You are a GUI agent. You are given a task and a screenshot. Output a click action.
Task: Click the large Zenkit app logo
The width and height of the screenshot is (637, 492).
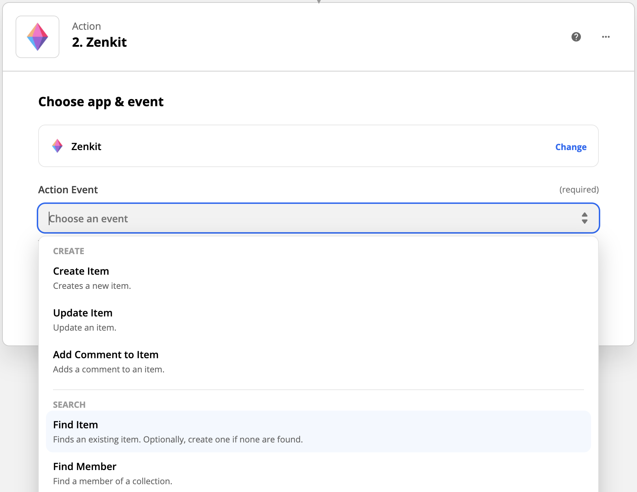[37, 37]
